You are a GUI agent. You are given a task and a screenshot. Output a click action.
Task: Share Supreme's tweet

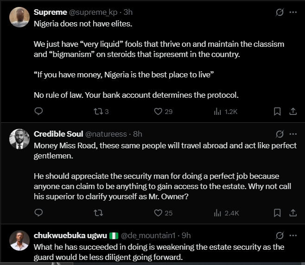tap(293, 111)
